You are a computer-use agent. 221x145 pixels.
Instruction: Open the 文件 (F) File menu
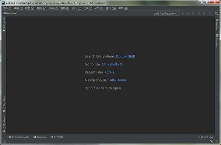pyautogui.click(x=7, y=8)
